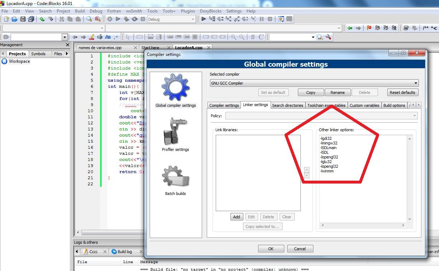Undo the last edit with the green arrow
439x271 pixels.
(42, 19)
